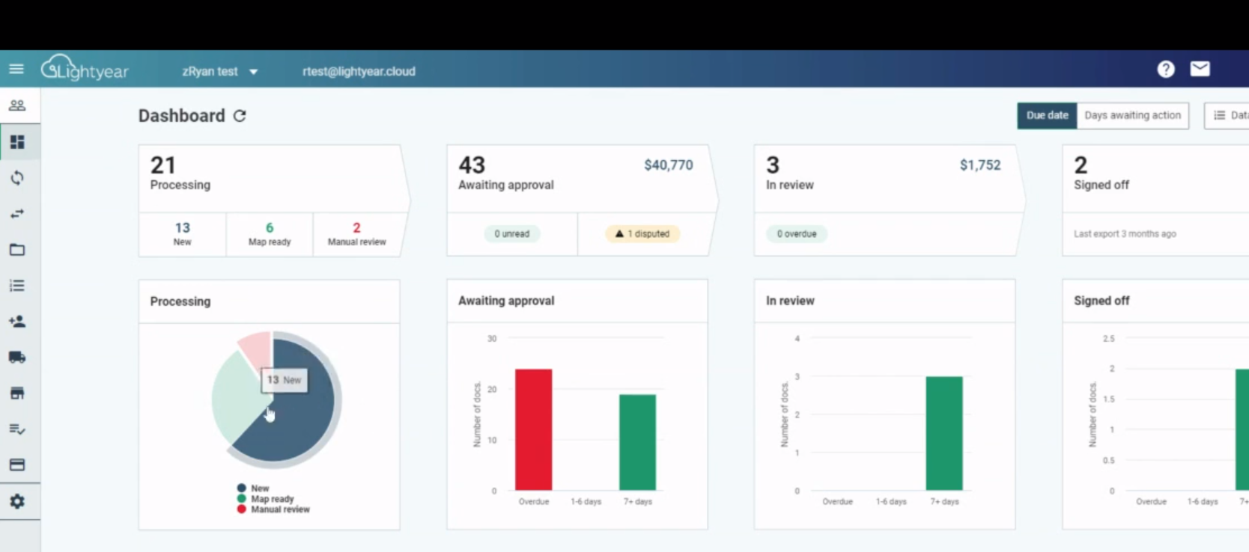
Task: Toggle the Manual review legend item
Action: pyautogui.click(x=273, y=509)
